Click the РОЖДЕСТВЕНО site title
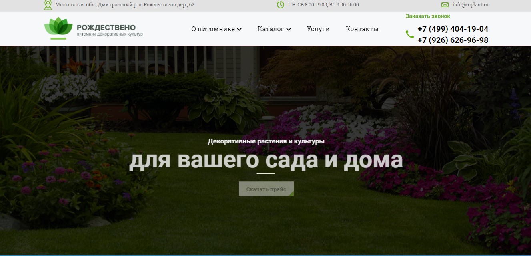This screenshot has height=256, width=531. (x=106, y=28)
